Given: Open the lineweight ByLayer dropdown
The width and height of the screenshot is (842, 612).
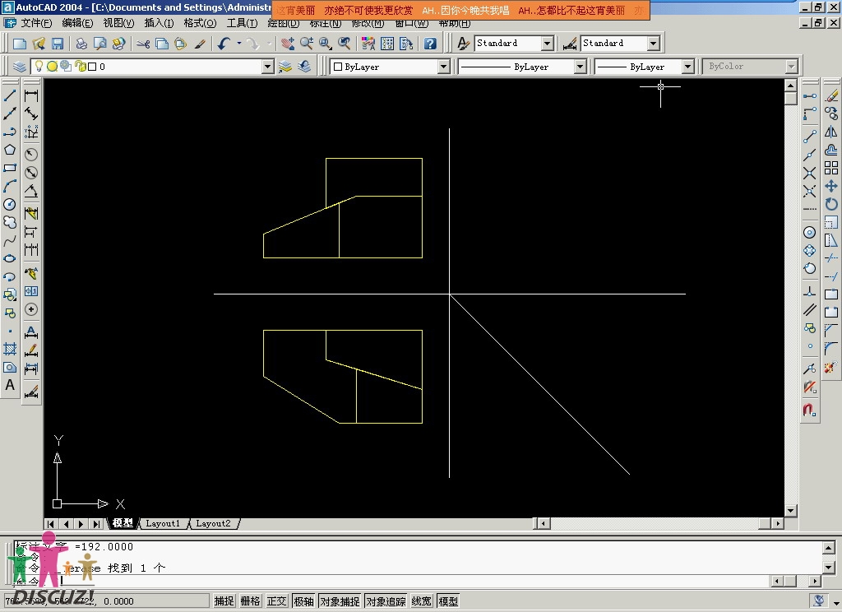Looking at the screenshot, I should coord(688,67).
